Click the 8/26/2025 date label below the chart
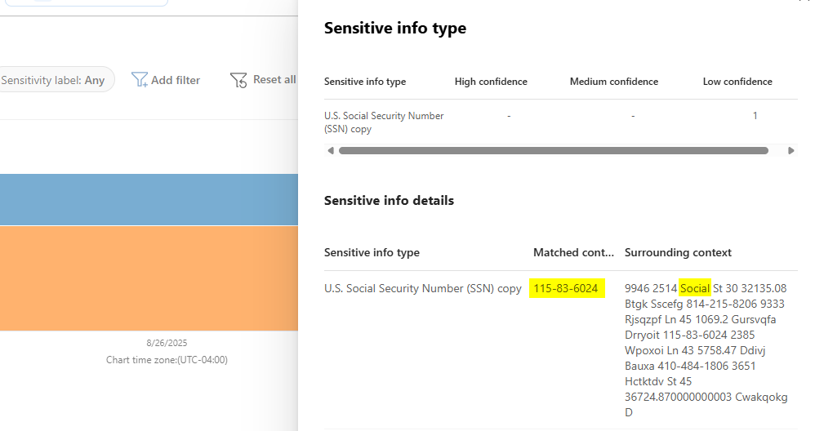 pos(167,343)
